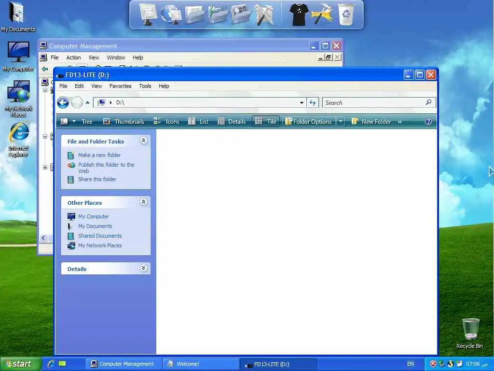Select the Tile view
The height and width of the screenshot is (371, 494).
(x=266, y=121)
